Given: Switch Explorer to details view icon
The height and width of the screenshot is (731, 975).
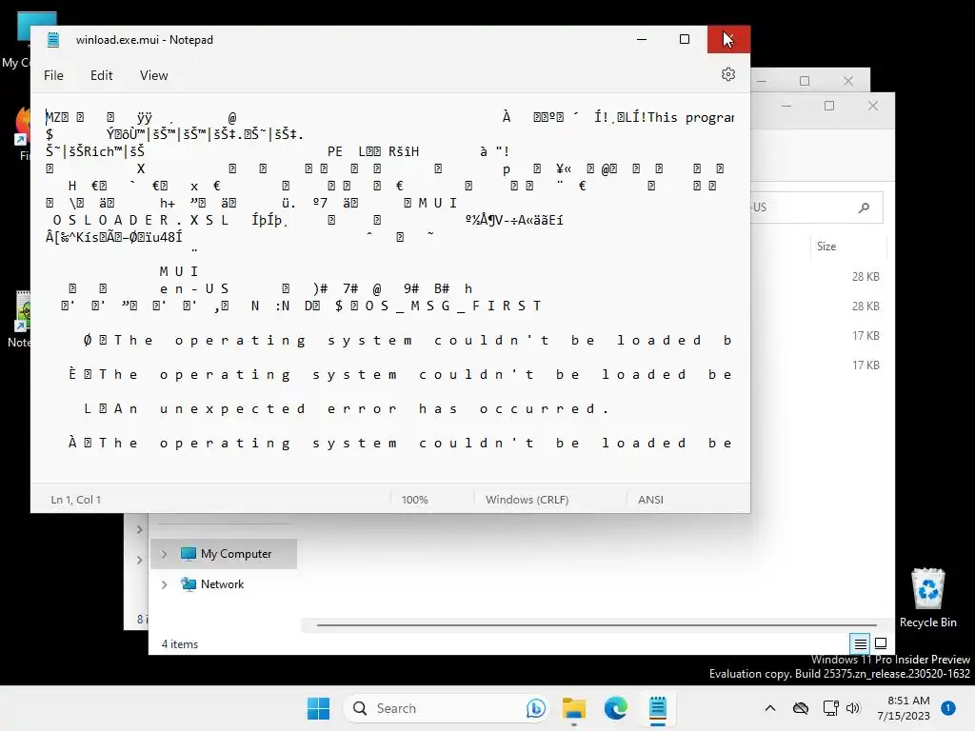Looking at the screenshot, I should coord(860,643).
